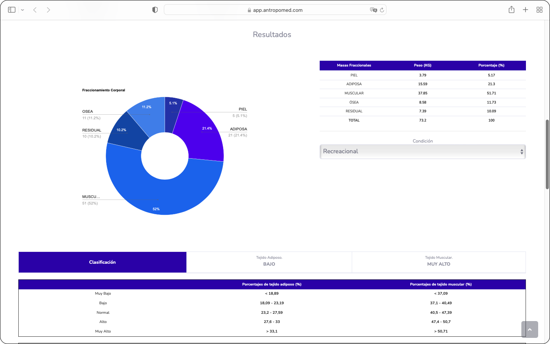The image size is (550, 344).
Task: Click the ADIPOSA chart legend label
Action: pyautogui.click(x=238, y=129)
